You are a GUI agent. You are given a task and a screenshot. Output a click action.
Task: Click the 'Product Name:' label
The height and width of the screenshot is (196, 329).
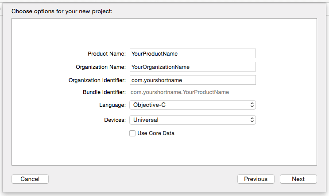[107, 54]
